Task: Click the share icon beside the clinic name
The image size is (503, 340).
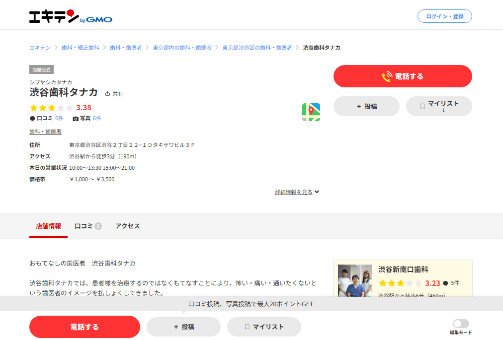Action: 107,94
